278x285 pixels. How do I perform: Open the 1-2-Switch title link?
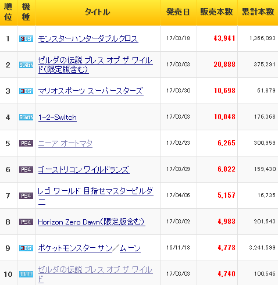click(58, 117)
